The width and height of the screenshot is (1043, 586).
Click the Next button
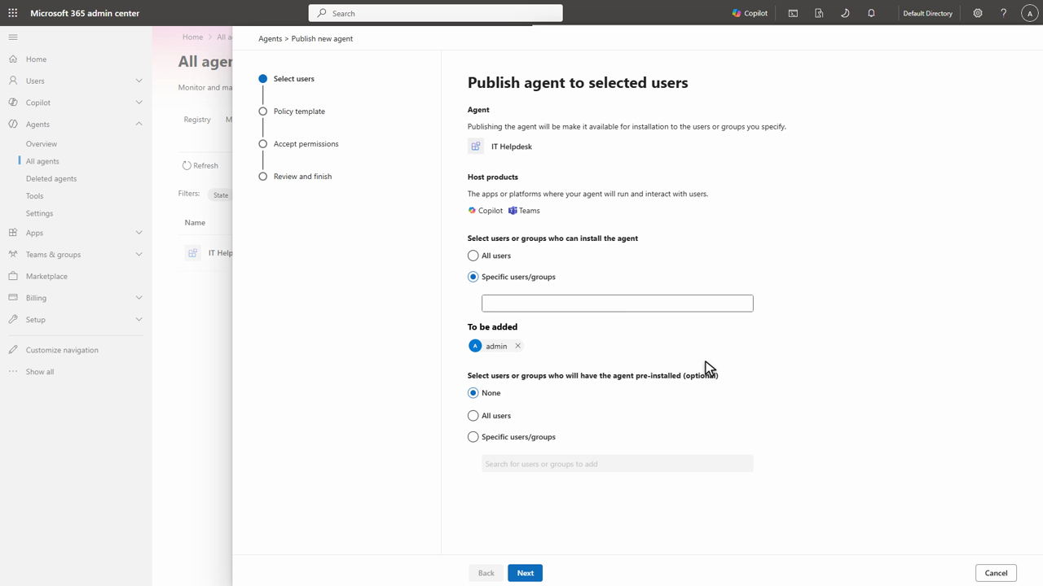[x=526, y=573]
